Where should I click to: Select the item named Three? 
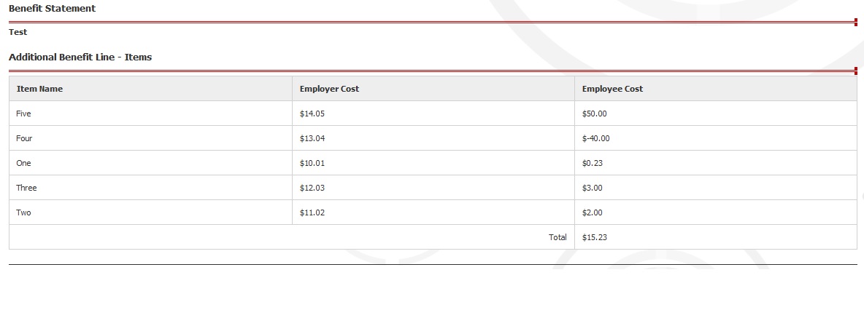(26, 188)
